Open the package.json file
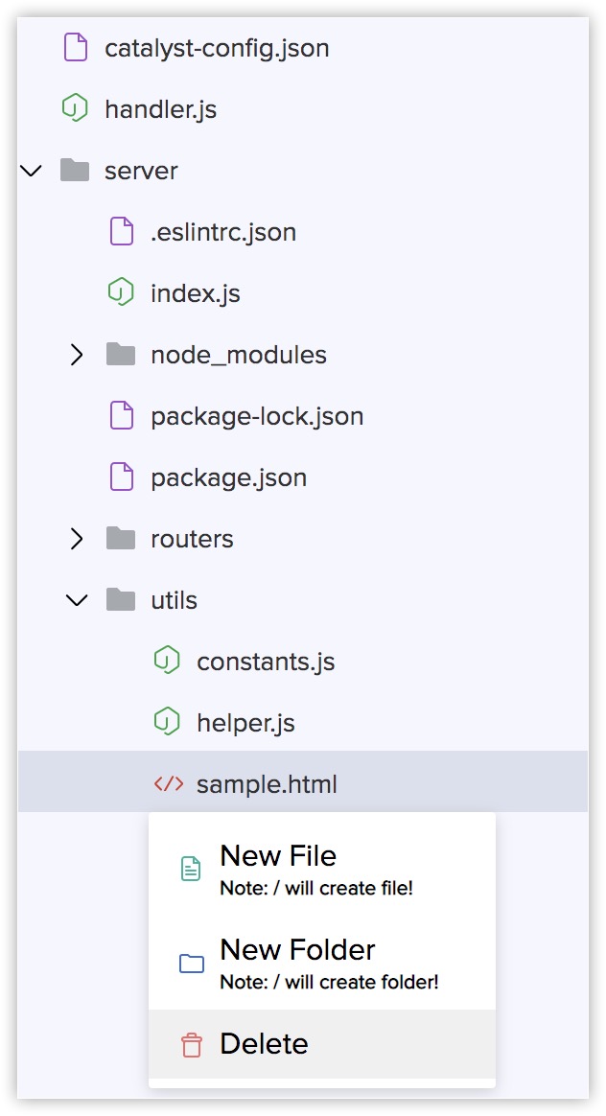Screen dimensions: 606x1116 (x=230, y=477)
